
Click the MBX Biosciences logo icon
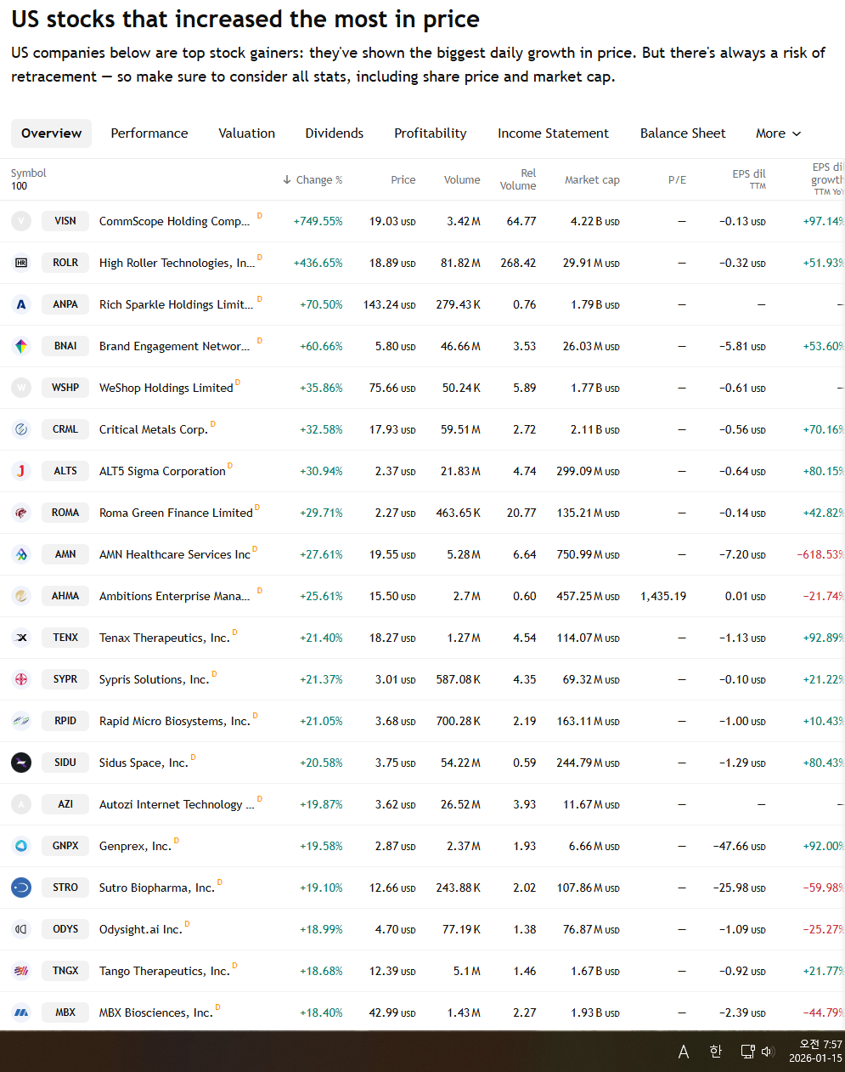tap(21, 1012)
